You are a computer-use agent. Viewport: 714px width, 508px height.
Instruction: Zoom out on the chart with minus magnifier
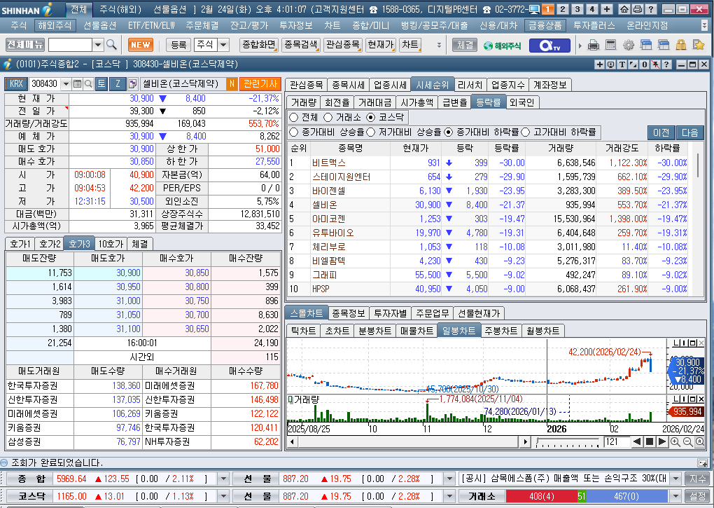pyautogui.click(x=687, y=441)
